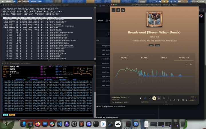Open full-screen player settings gear
Image resolution: width=206 pixels, height=129 pixels.
(118, 10)
